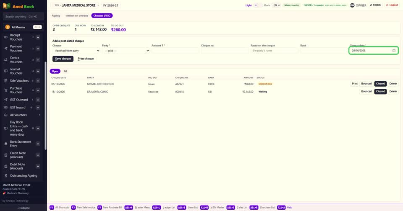This screenshot has height=211, width=403.
Task: Click the GST Outward sidebar icon
Action: pos(5,100)
